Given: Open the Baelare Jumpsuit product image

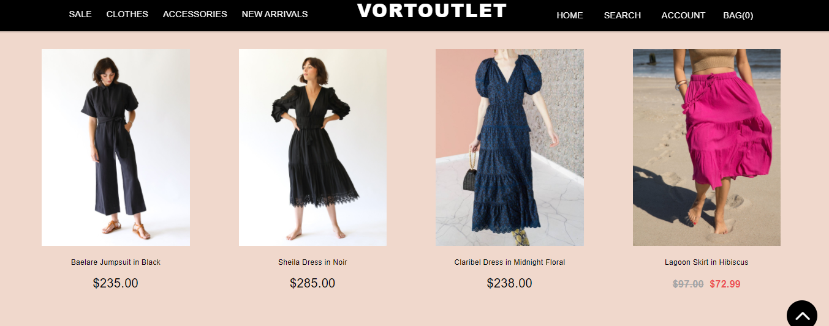Looking at the screenshot, I should (116, 147).
